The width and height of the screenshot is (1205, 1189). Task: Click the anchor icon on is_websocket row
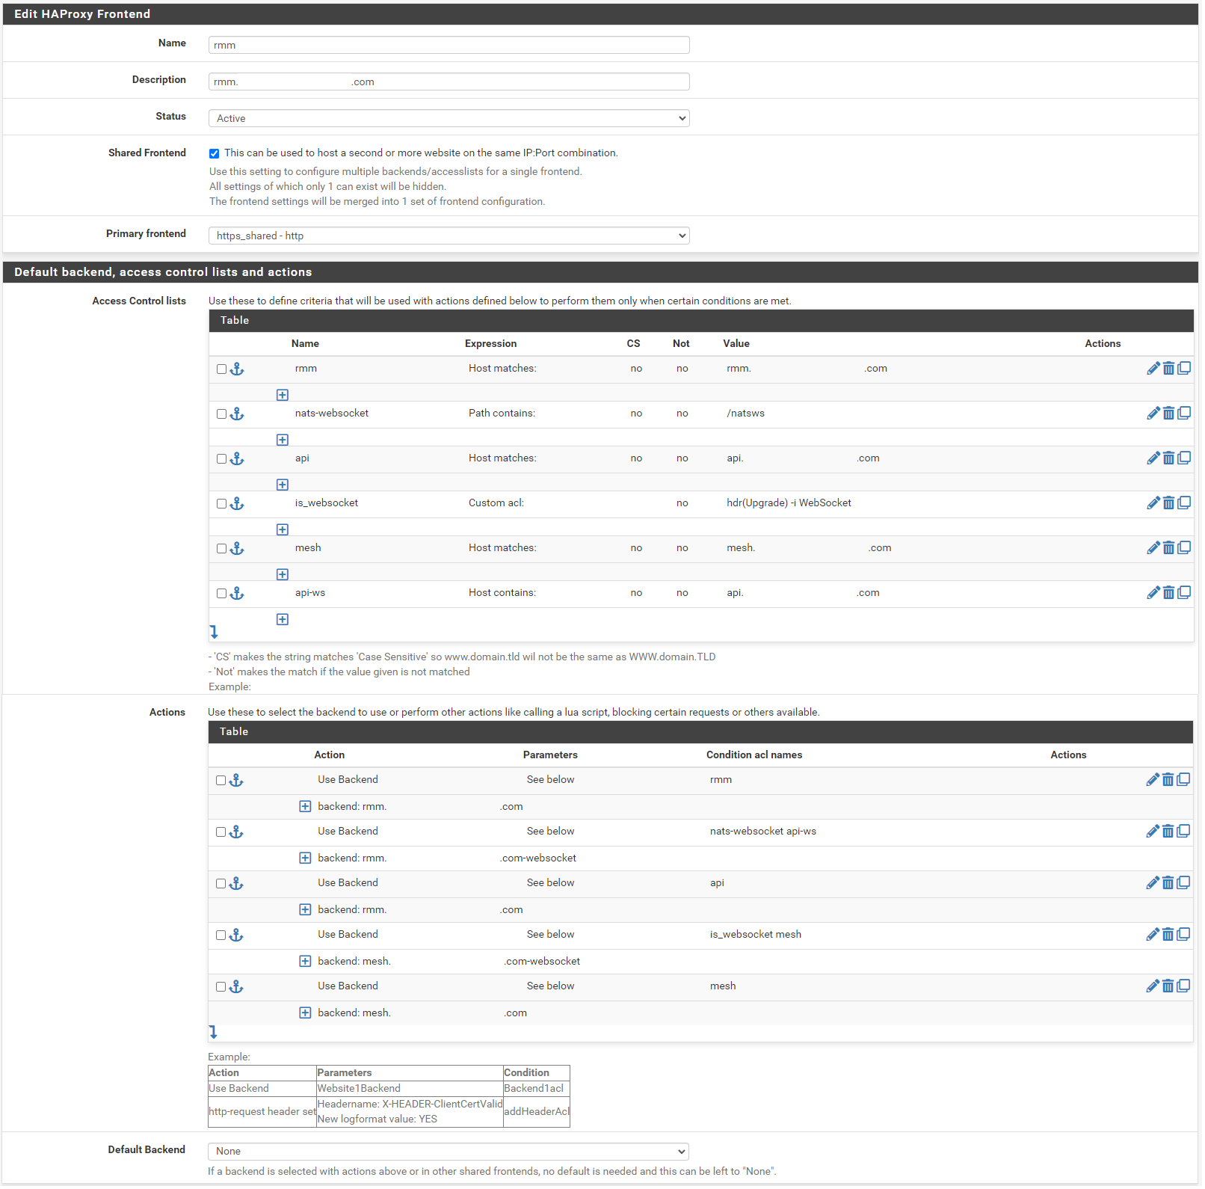tap(237, 503)
